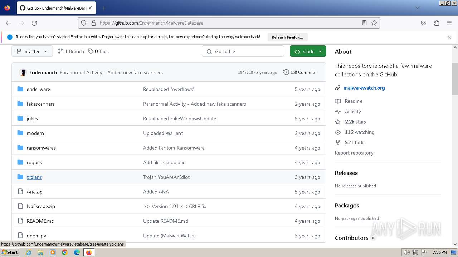Click the Ana.zip file icon
The image size is (458, 257).
point(20,192)
